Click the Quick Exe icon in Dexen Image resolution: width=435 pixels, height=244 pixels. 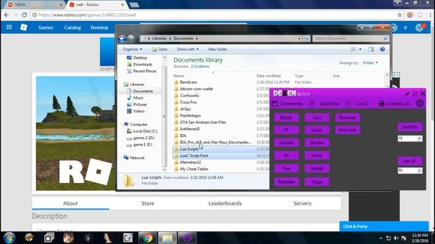(311, 104)
